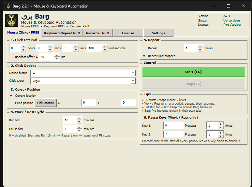Click the 'Pro Active' license text
The width and height of the screenshot is (252, 187).
pos(232,24)
